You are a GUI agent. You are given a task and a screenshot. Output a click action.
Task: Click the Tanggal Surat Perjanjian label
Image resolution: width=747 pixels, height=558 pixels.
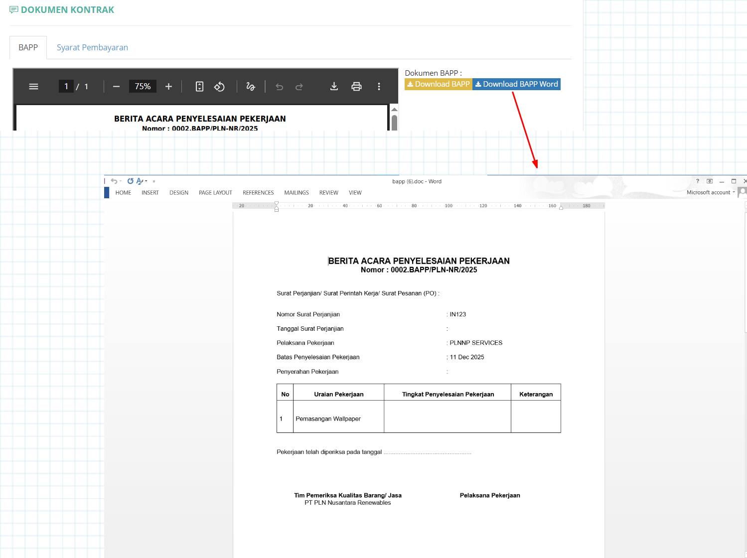pos(310,329)
